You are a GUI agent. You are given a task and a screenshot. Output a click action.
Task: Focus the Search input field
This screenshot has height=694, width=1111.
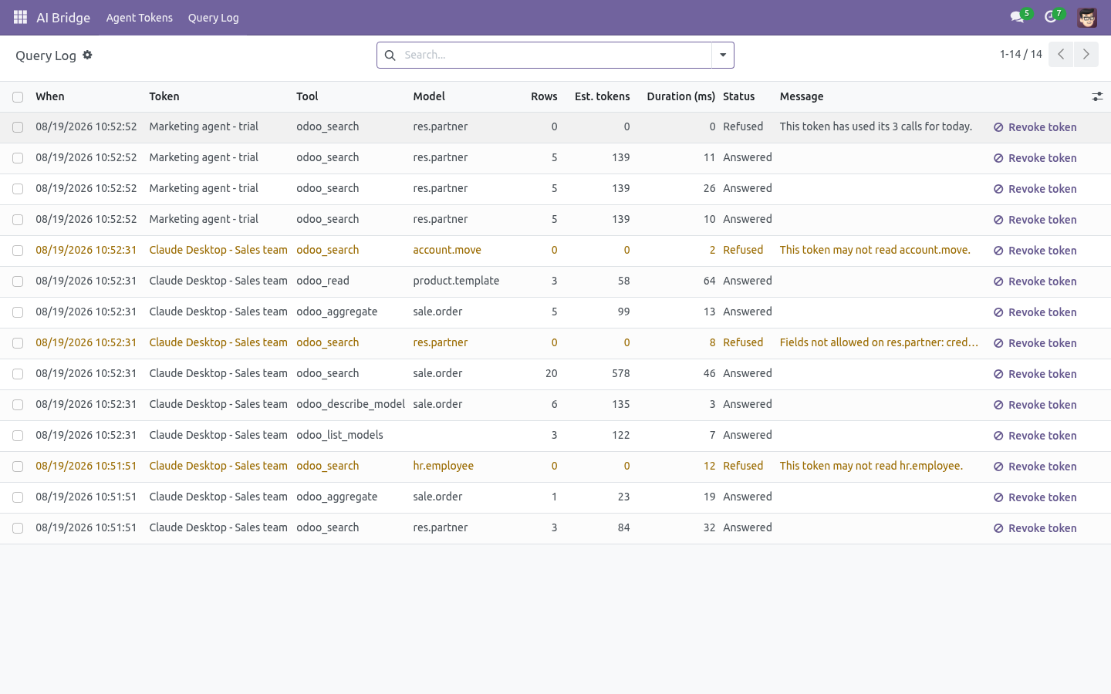coord(555,55)
